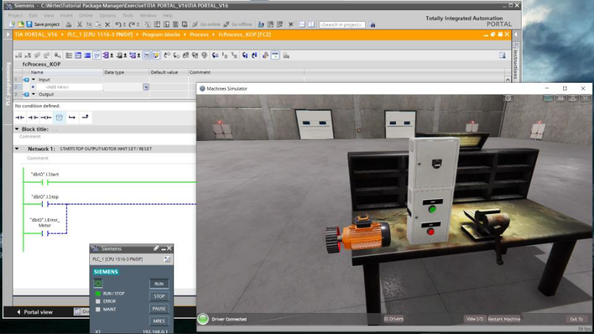
Task: Toggle the MAINT indicator box
Action: tap(98, 309)
